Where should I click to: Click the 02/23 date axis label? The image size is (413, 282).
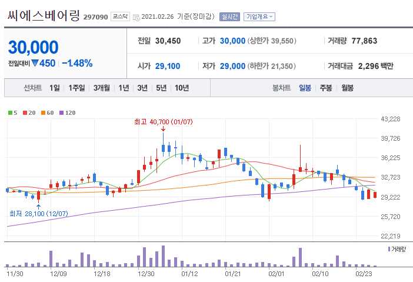pyautogui.click(x=364, y=274)
